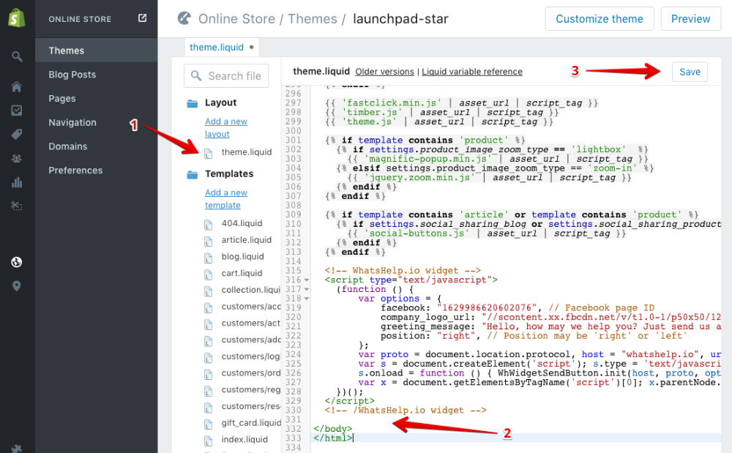Click the WhatsHelp.io widget opening comment
Screen dimensions: 732x453
403,271
